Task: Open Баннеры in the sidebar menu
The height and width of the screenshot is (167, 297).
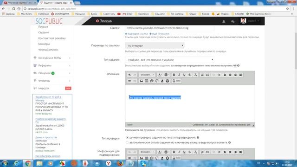Action: (x=44, y=44)
